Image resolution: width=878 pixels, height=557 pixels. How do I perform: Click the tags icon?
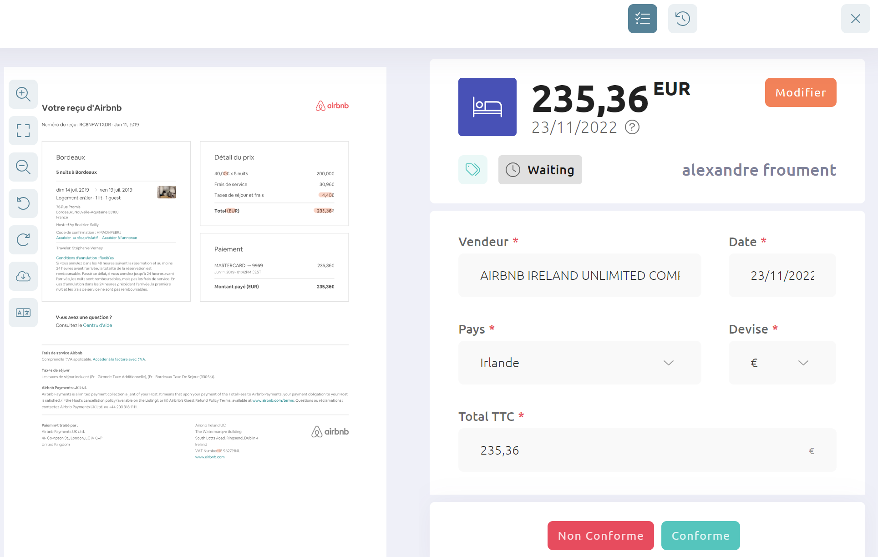(x=473, y=170)
